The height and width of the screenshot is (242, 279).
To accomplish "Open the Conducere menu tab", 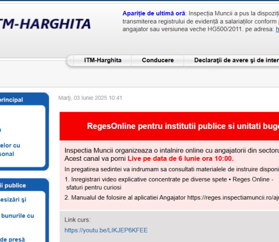I will click(158, 60).
